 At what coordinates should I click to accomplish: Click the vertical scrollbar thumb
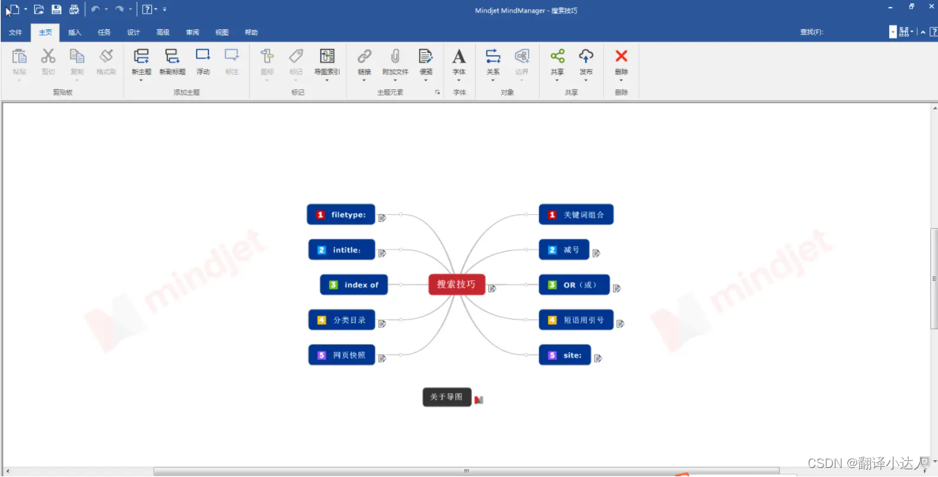click(x=935, y=278)
